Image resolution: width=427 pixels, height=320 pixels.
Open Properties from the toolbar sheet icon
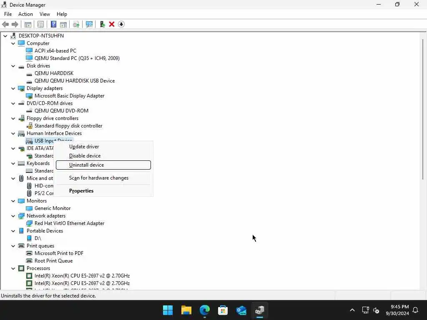[x=40, y=24]
